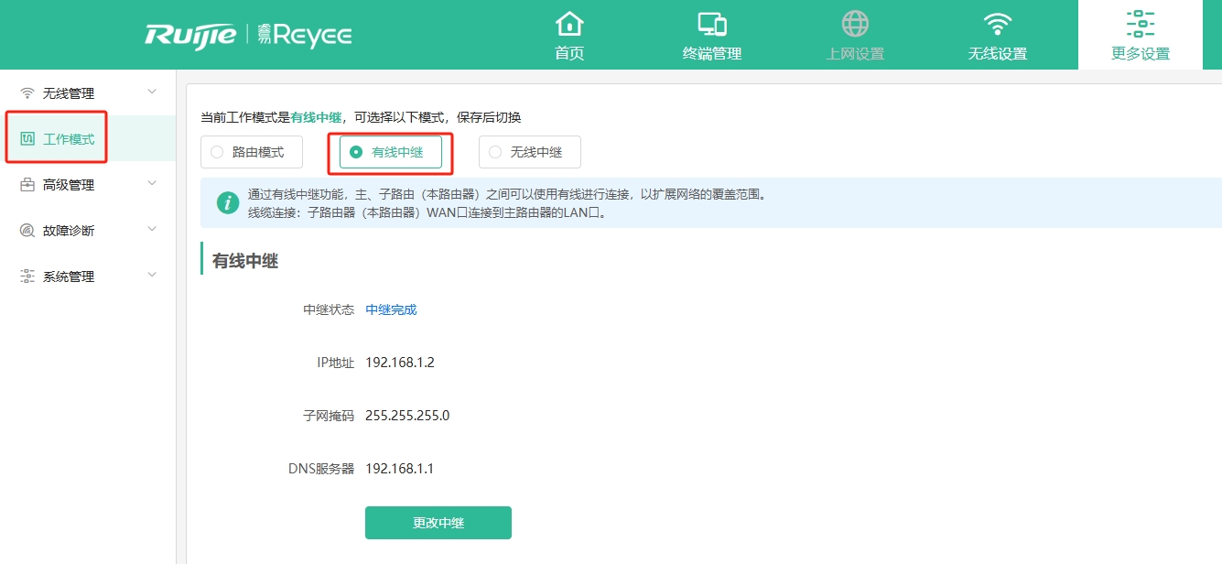This screenshot has height=564, width=1222.
Task: Click the 故障诊断 sidebar magnifier icon
Action: (x=27, y=231)
